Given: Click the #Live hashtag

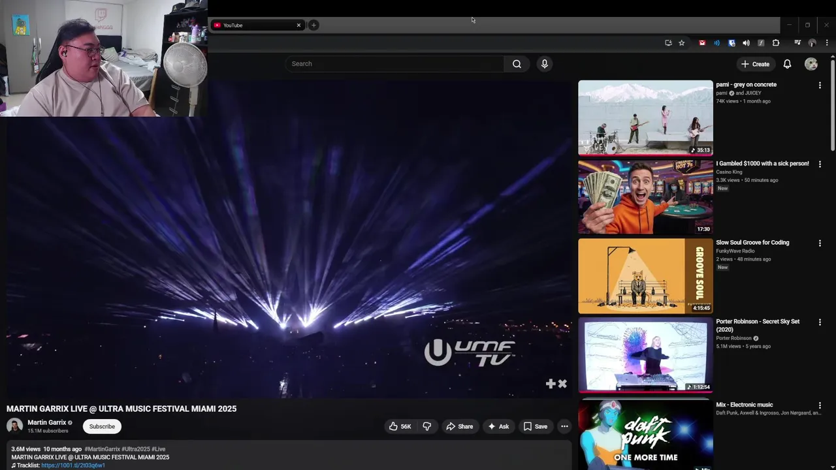Looking at the screenshot, I should click(159, 449).
